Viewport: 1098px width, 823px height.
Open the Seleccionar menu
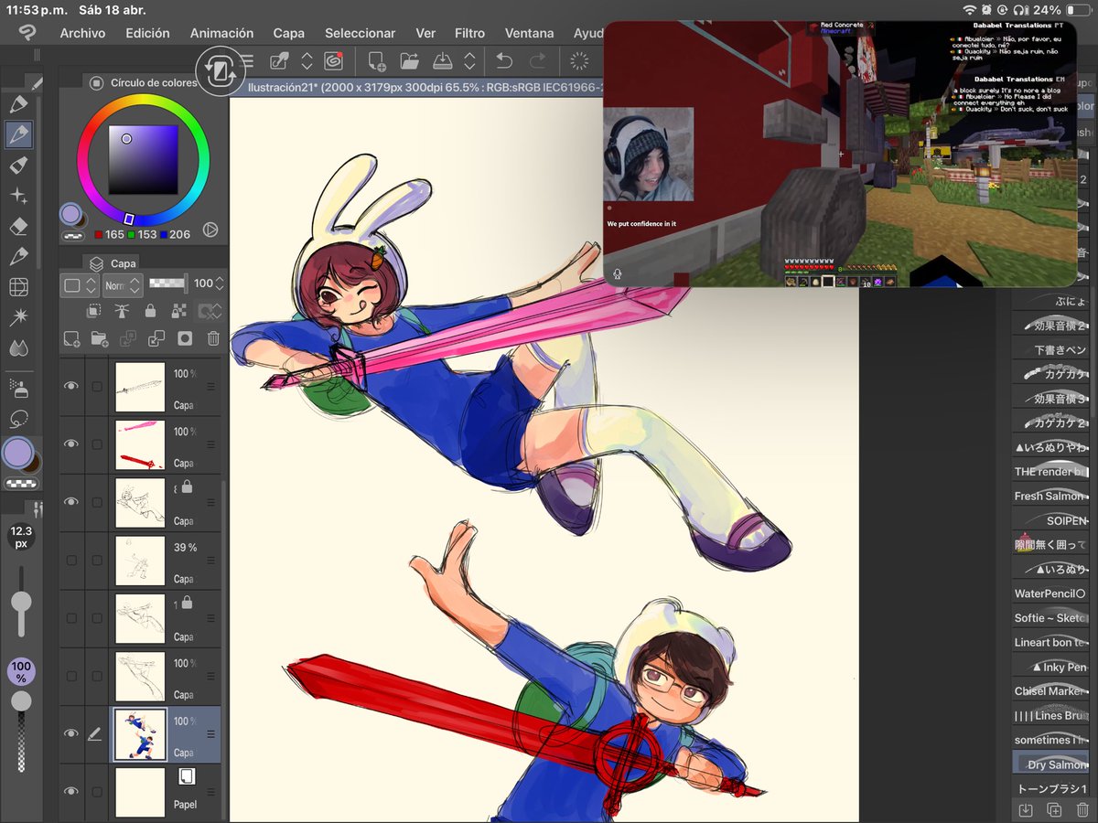tap(361, 33)
